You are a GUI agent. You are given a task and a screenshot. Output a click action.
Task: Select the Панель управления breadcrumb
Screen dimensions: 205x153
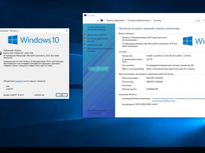115,20
